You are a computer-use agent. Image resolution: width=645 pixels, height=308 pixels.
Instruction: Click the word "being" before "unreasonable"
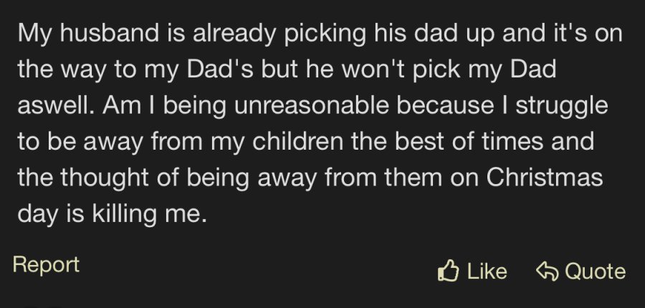click(x=195, y=106)
